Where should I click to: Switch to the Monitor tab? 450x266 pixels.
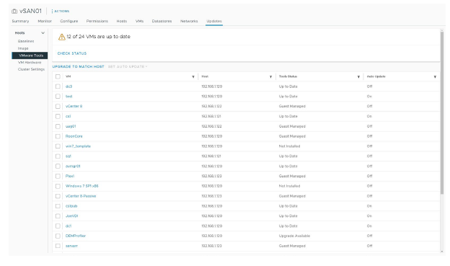(x=45, y=21)
